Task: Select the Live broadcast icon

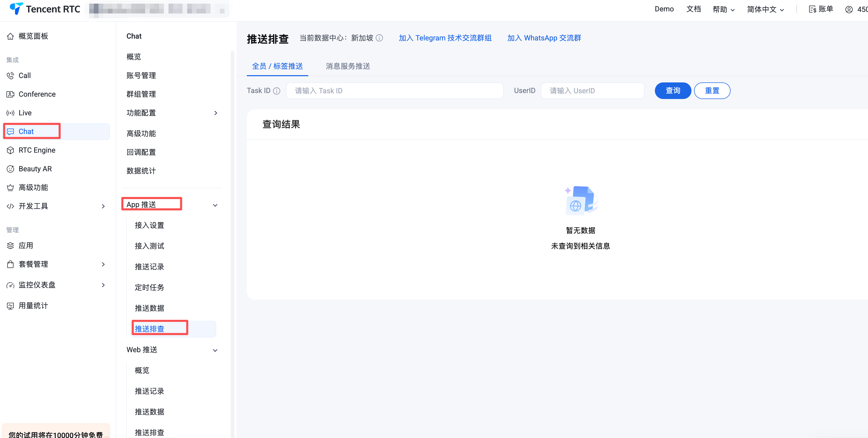Action: click(x=10, y=113)
